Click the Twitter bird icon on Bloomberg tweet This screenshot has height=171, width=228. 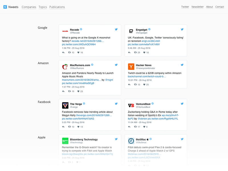coord(116,139)
